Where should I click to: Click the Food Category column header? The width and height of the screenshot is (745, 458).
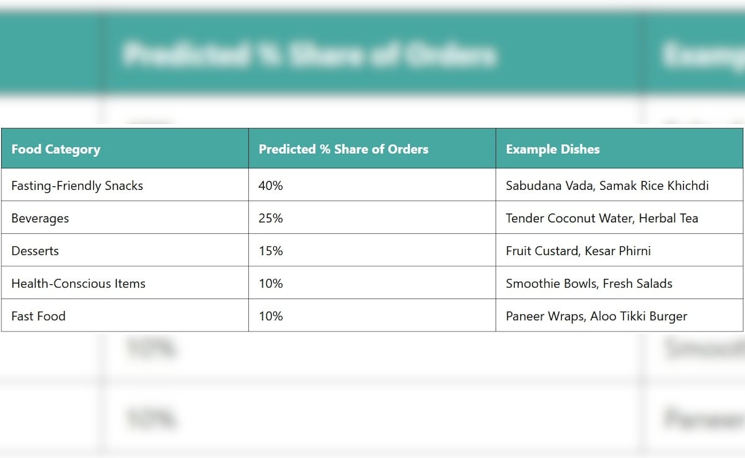(56, 149)
